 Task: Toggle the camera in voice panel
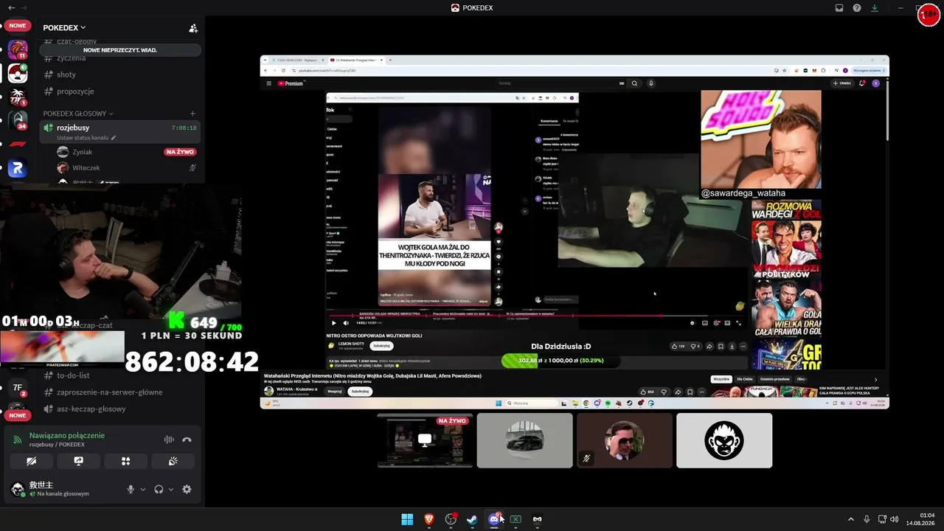pos(31,461)
